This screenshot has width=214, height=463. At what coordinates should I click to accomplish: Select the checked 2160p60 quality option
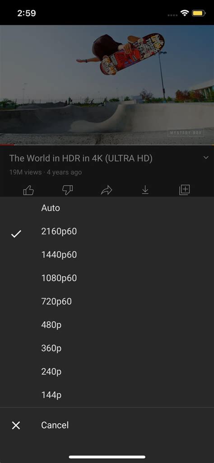click(107, 231)
